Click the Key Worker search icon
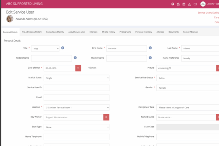The image size is (219, 146). [106, 117]
